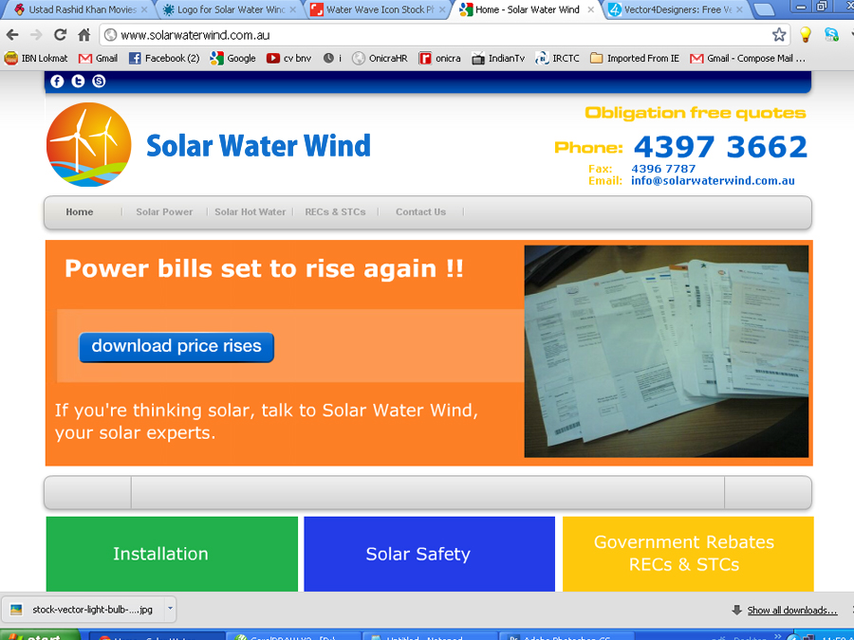Open the IBN Lokmat bookmark
The height and width of the screenshot is (640, 854).
click(36, 58)
